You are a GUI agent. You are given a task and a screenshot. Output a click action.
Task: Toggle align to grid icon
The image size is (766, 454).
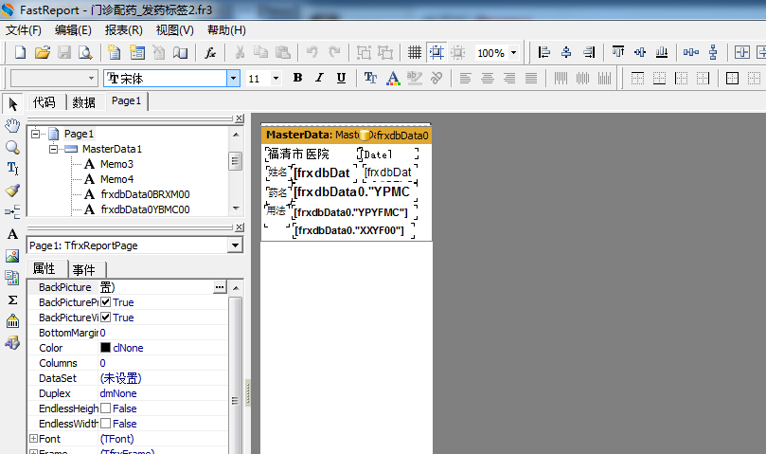click(x=436, y=52)
